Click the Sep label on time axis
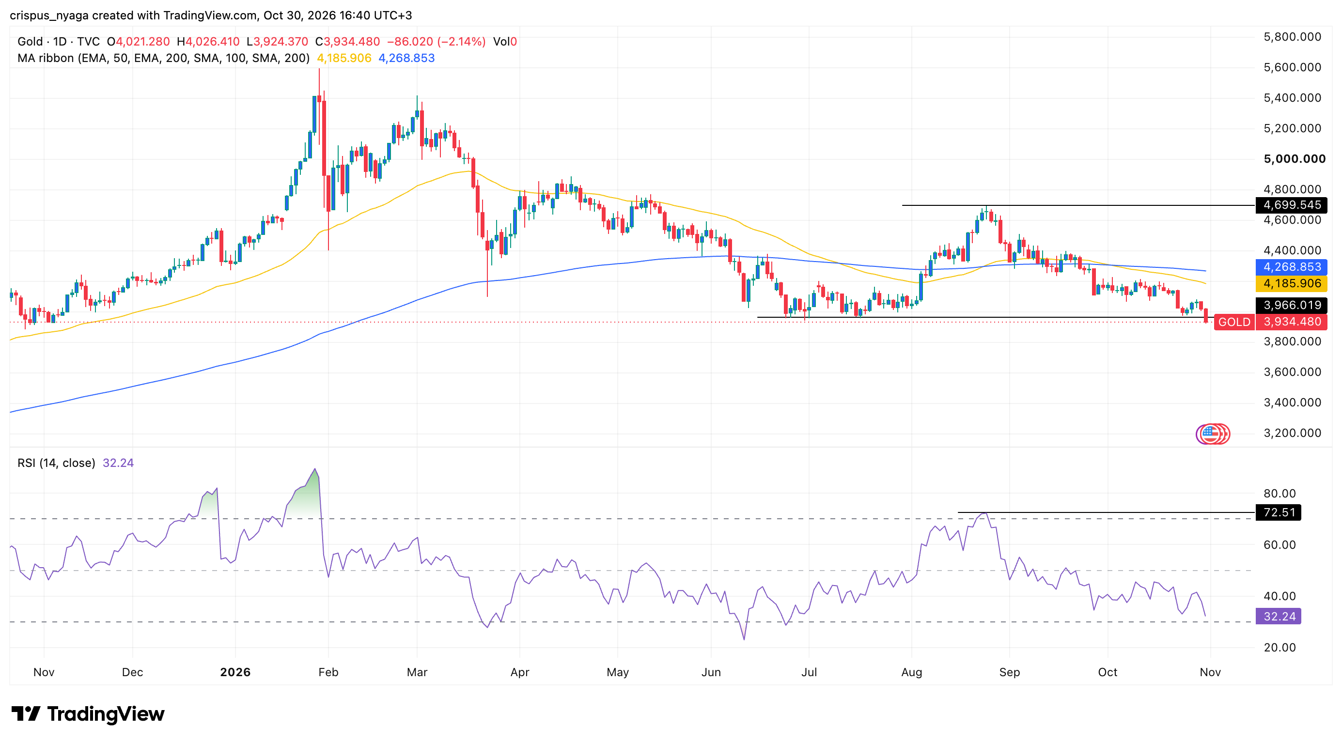This screenshot has height=743, width=1342. point(1010,672)
